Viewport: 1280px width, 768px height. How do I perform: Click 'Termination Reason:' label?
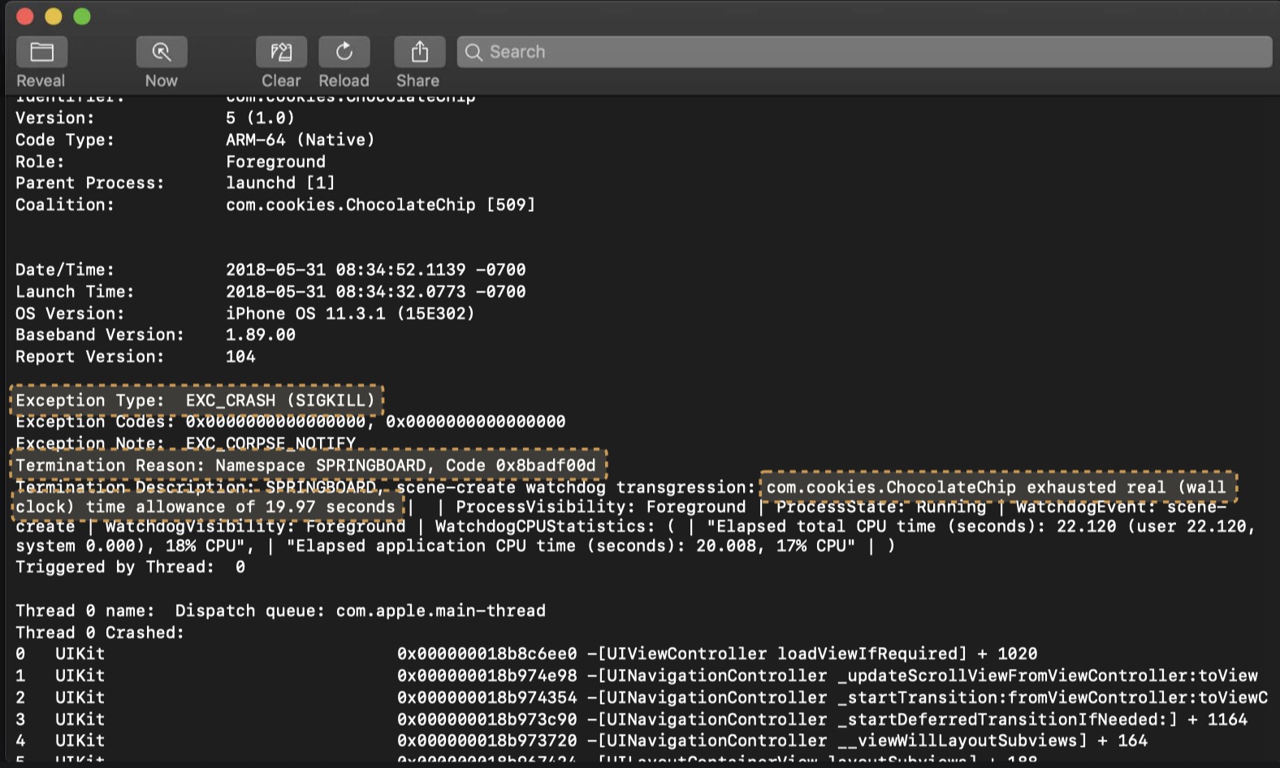tap(110, 465)
